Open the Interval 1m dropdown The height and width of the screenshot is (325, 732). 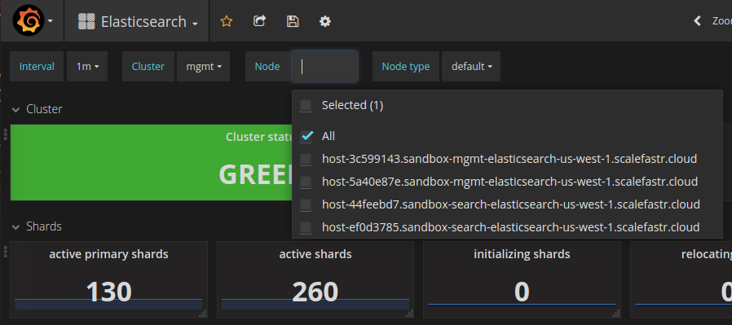click(x=87, y=67)
